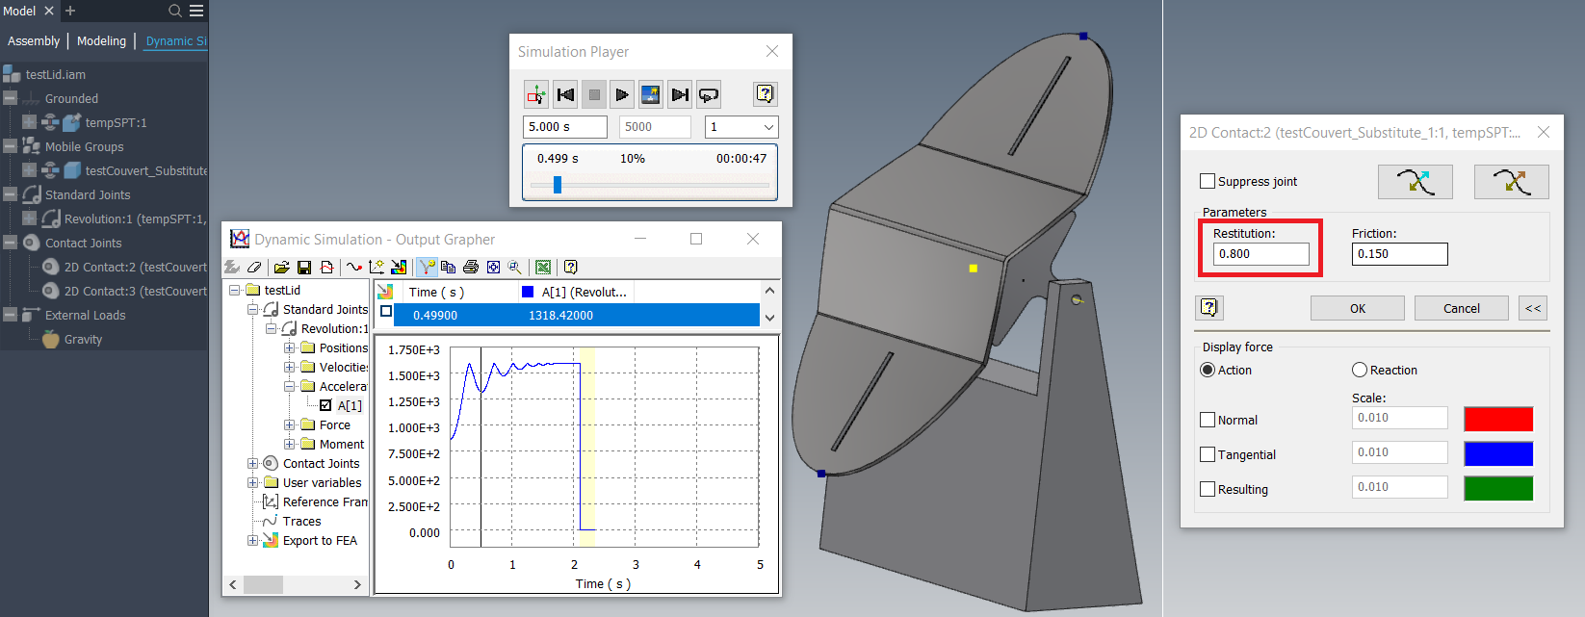The height and width of the screenshot is (617, 1585).
Task: Open Output Grapher help icon
Action: (571, 267)
